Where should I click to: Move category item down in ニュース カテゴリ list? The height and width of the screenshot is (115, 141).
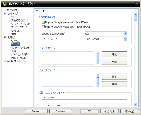coord(98,61)
